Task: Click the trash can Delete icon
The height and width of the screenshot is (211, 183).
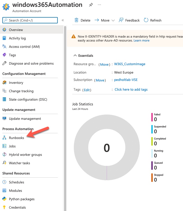Action: (x=76, y=20)
